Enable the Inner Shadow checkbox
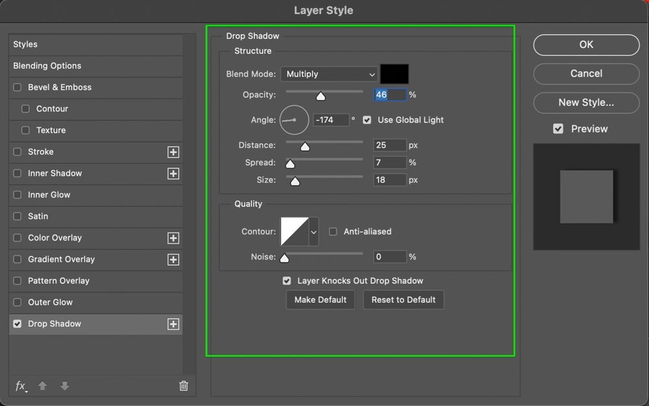The image size is (649, 406). (x=18, y=173)
